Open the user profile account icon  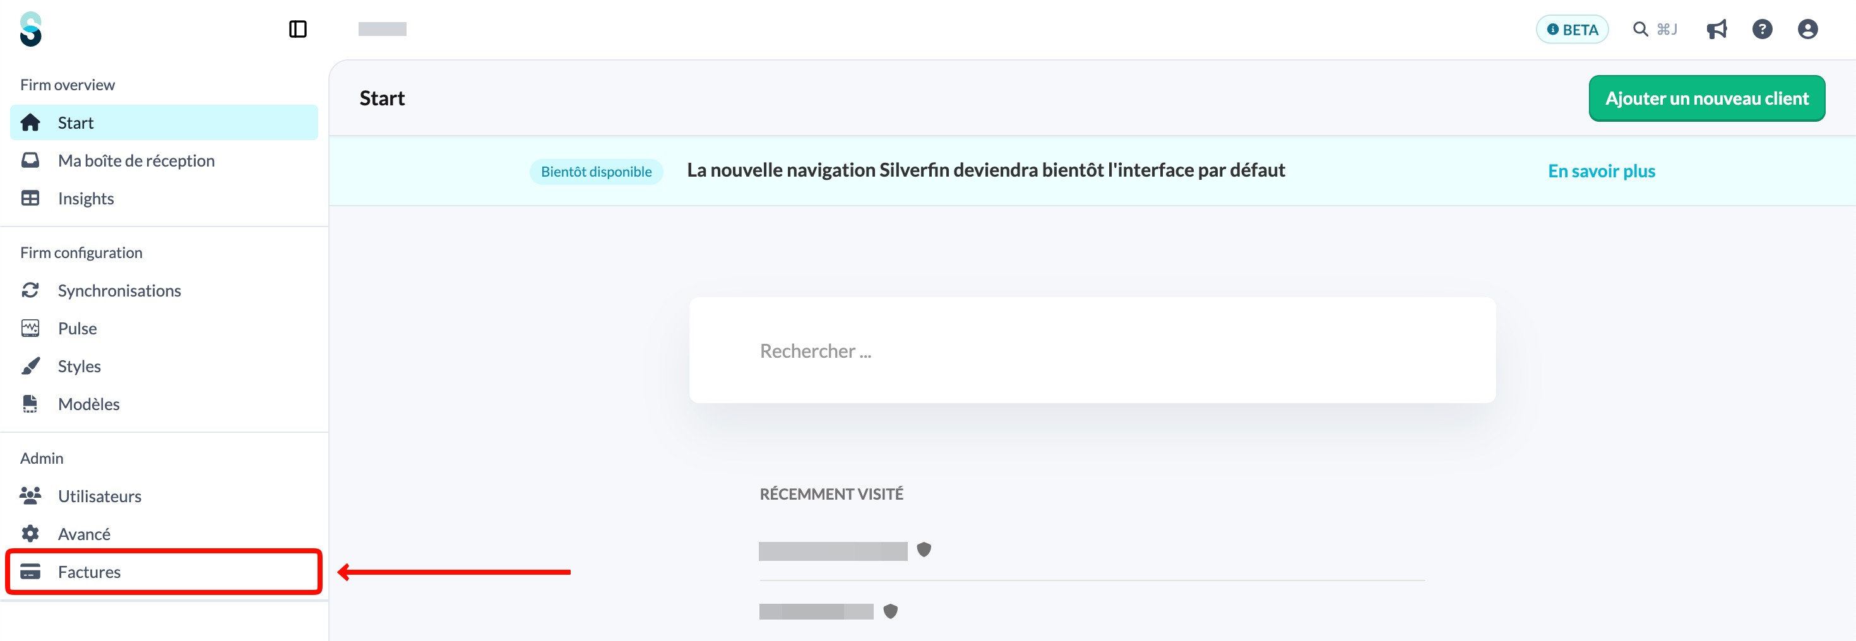[1807, 29]
